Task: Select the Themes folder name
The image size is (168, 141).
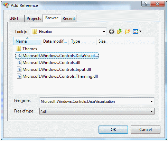Action: pyautogui.click(x=30, y=49)
